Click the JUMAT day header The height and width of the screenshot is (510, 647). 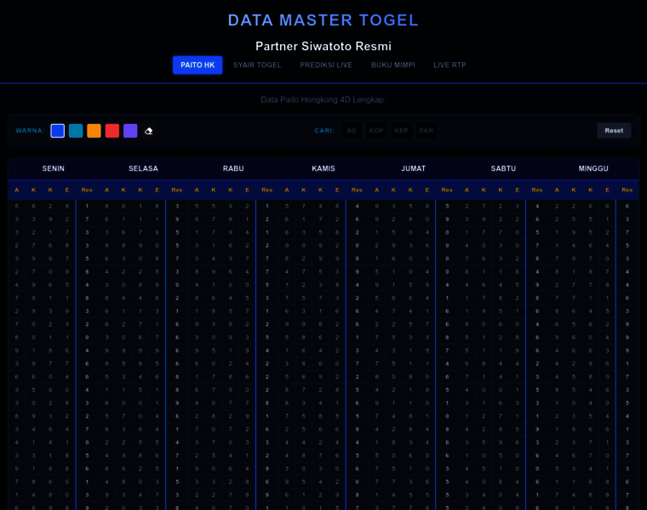413,168
